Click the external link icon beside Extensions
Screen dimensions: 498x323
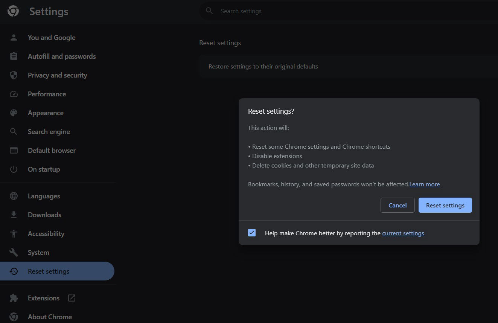(x=71, y=298)
